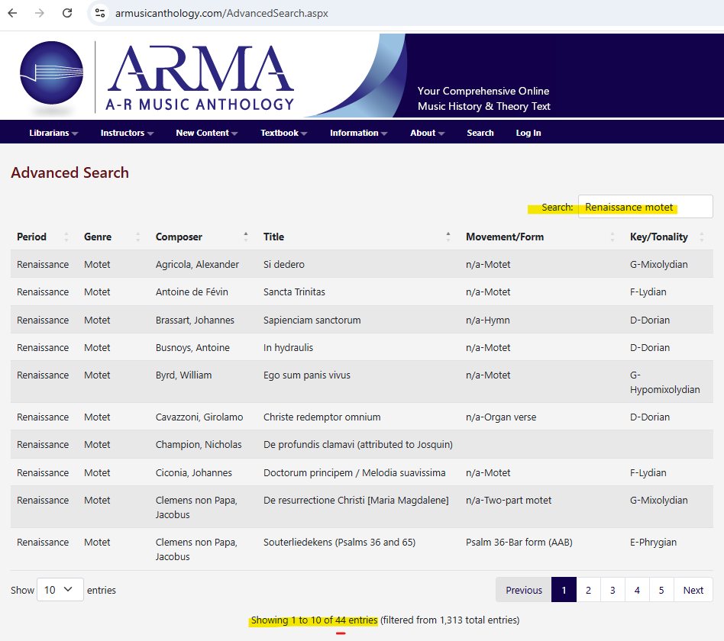Reload the page with refresh icon
Screen dimensions: 724x641
coord(67,13)
